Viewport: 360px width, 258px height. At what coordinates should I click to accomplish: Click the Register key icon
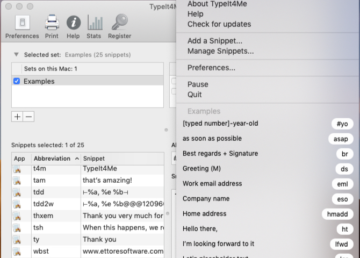[119, 27]
